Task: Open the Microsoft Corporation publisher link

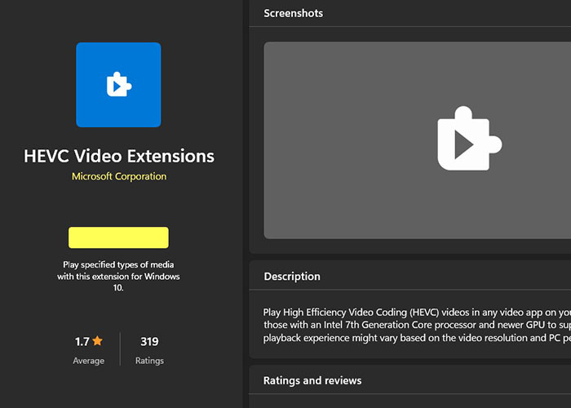Action: tap(119, 176)
